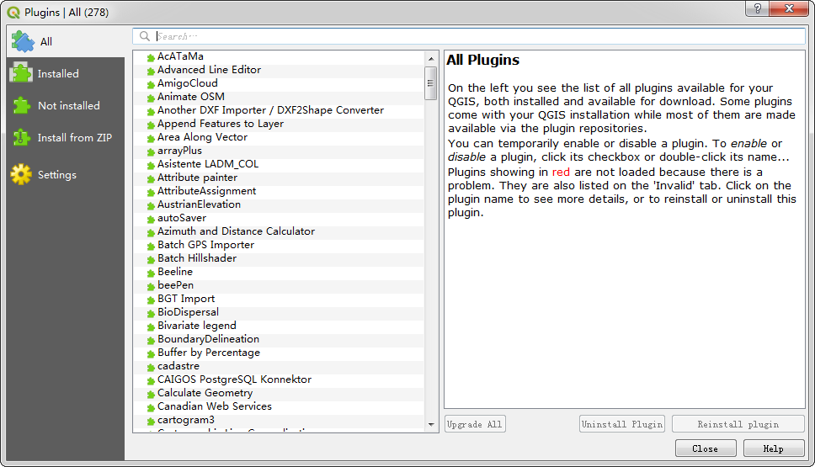Click the Upgrade All button
The image size is (815, 467).
coord(475,424)
